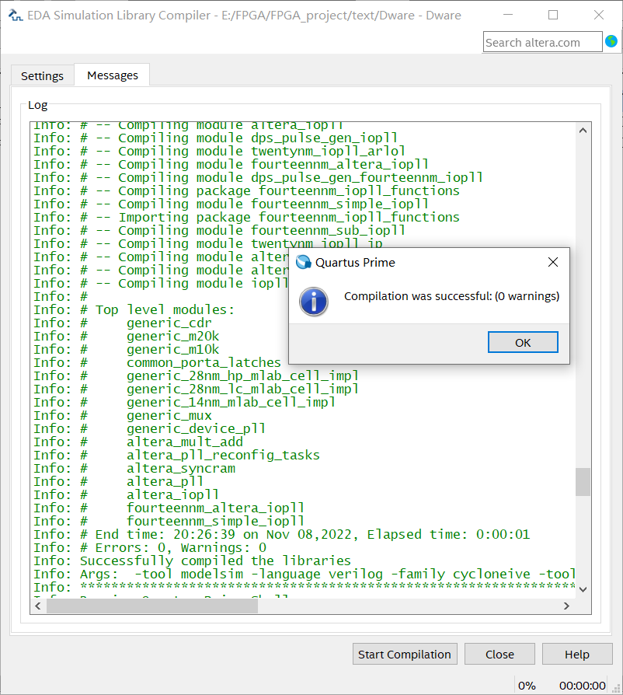Click the 'Importing package fourteennm_iopll_functions' line
Screen dimensions: 623x695
point(246,217)
